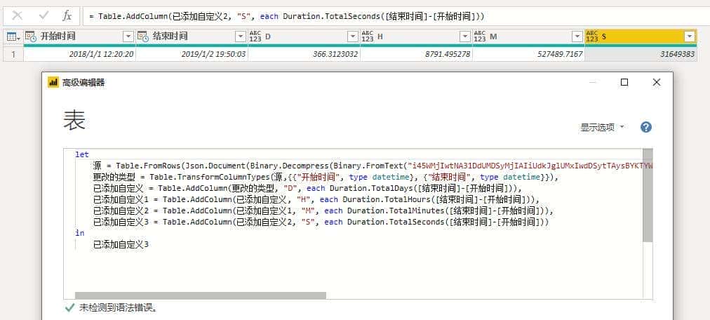
Task: Select the 结束时间 column header
Action: click(192, 36)
